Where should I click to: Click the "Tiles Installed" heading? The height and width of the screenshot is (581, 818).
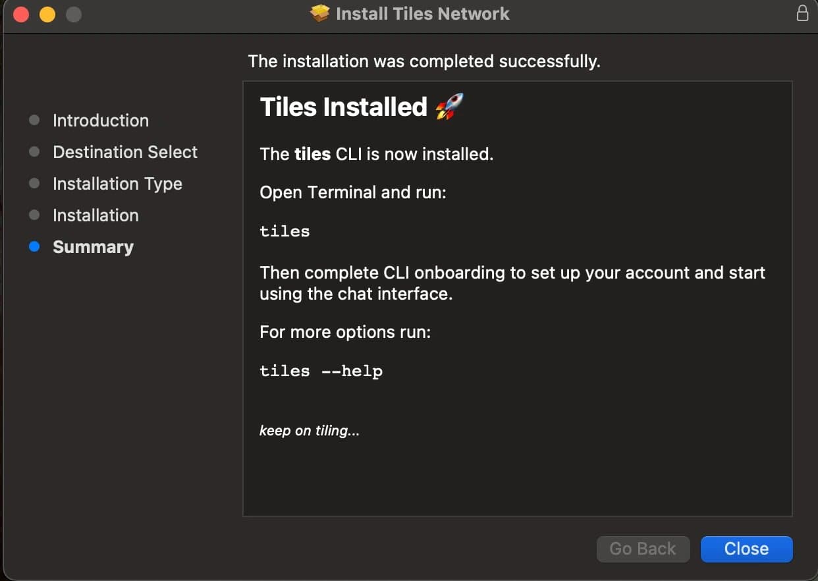[344, 107]
